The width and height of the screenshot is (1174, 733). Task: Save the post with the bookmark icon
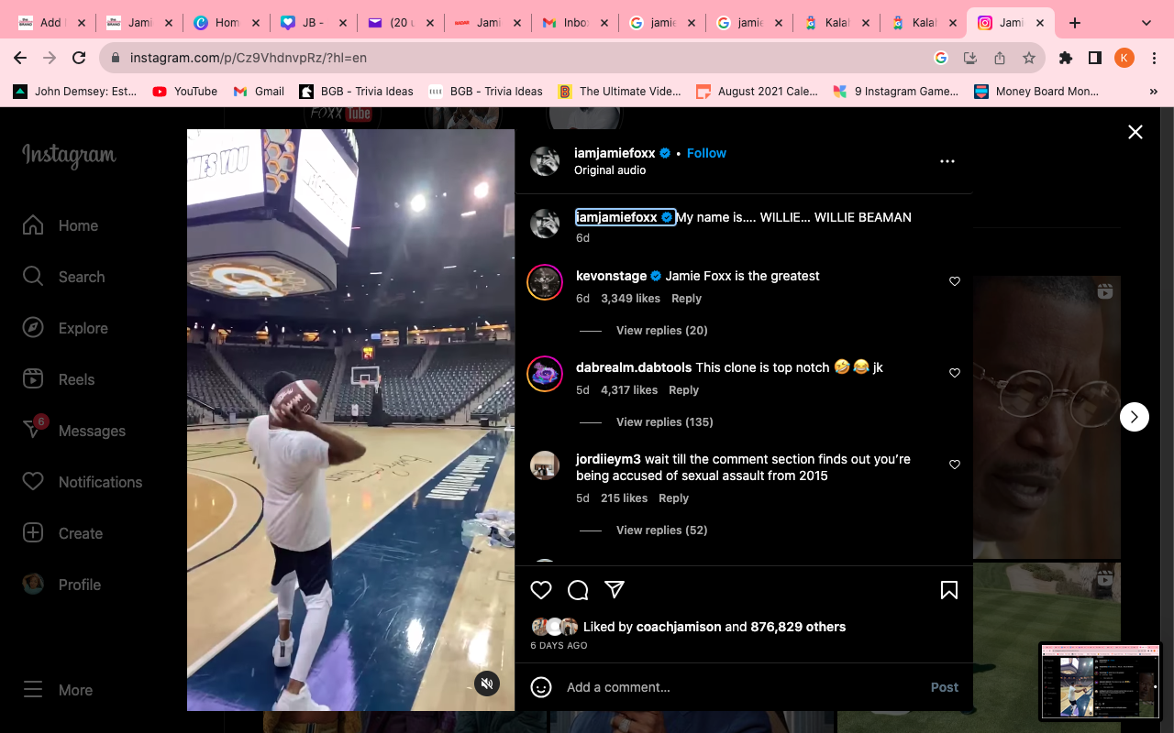949,590
